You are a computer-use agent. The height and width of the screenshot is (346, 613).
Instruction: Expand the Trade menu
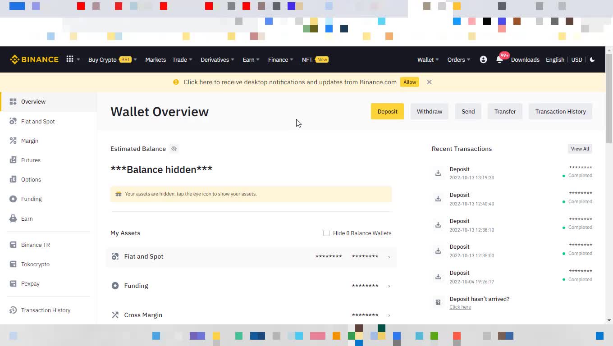(182, 59)
